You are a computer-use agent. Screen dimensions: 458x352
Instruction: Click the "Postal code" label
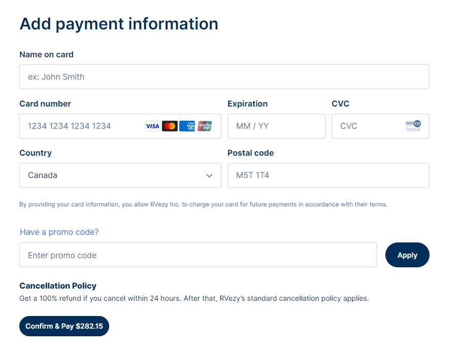(x=250, y=153)
